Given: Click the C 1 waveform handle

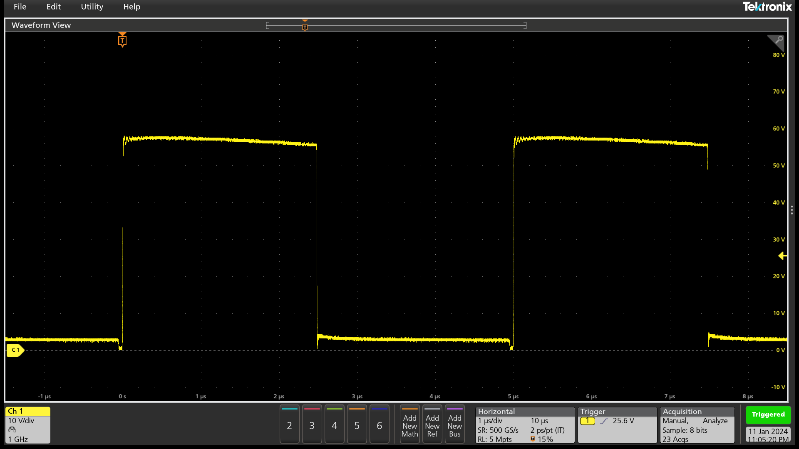Looking at the screenshot, I should coord(15,350).
